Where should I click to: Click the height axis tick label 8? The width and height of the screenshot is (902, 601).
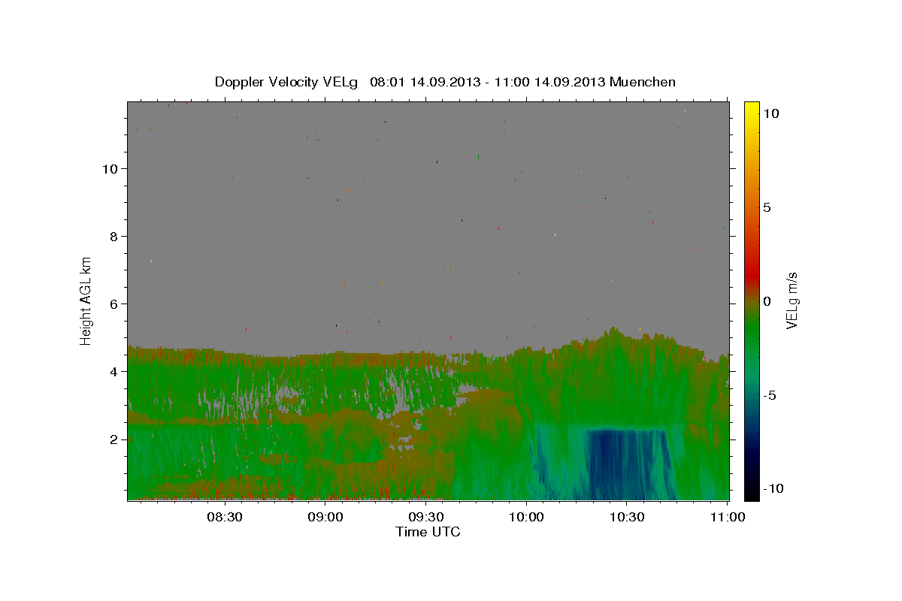tap(114, 236)
